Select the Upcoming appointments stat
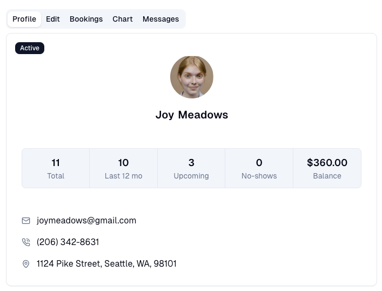The width and height of the screenshot is (382, 291). point(191,168)
